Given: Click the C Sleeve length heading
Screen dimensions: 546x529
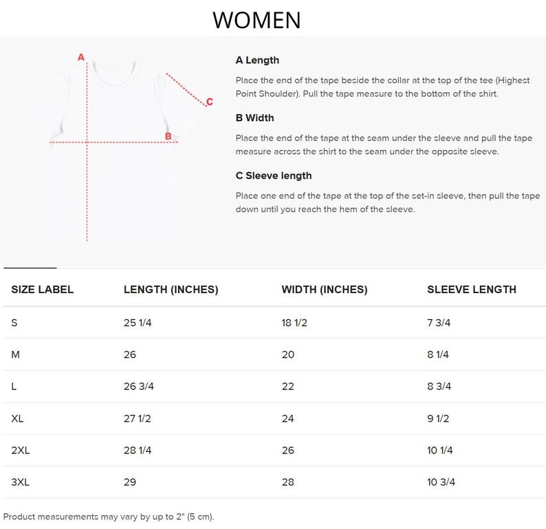Looking at the screenshot, I should coord(274,175).
